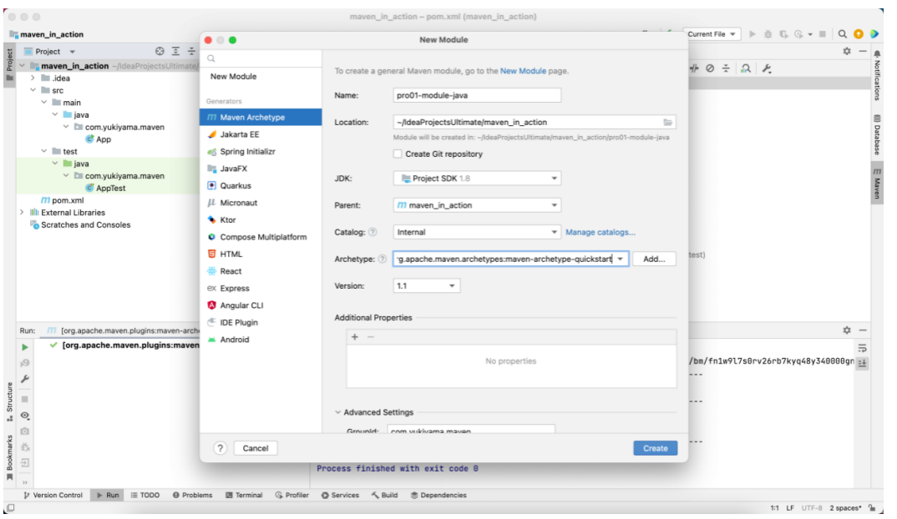Screen dimensions: 897x519
Task: Open the Manage catalogs link
Action: [601, 232]
